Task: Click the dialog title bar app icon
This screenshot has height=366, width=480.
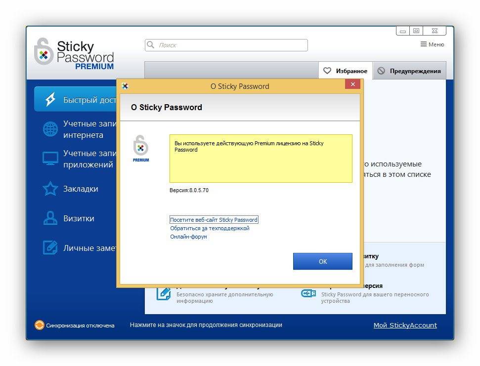Action: coord(125,86)
